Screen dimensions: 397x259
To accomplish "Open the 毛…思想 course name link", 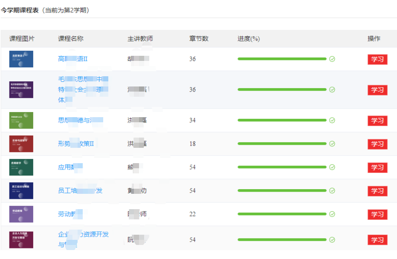I will point(83,89).
